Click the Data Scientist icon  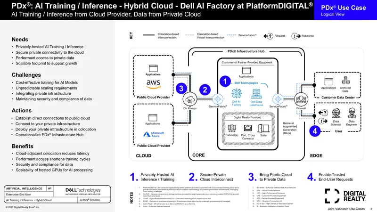(336, 113)
